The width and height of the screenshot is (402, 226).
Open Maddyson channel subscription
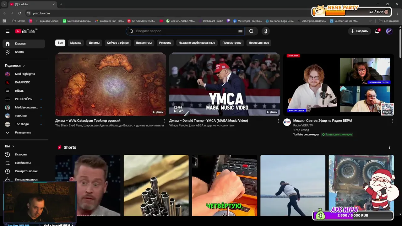click(x=24, y=107)
